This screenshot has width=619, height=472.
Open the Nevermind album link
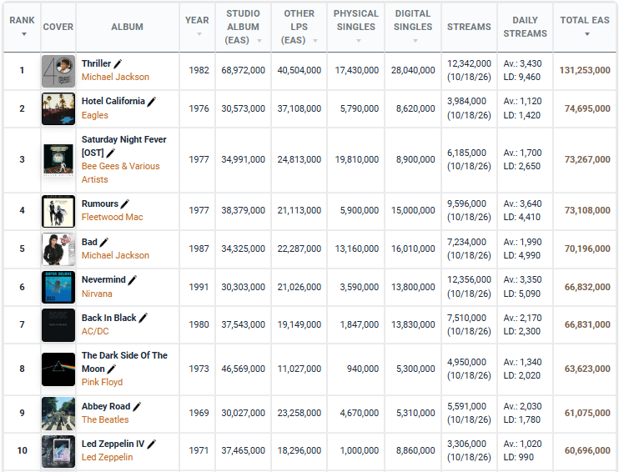click(x=103, y=280)
